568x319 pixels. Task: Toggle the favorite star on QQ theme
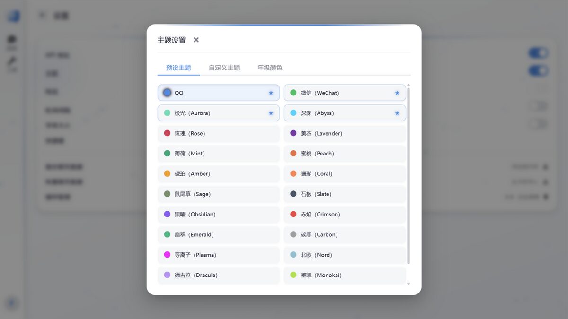pos(271,93)
